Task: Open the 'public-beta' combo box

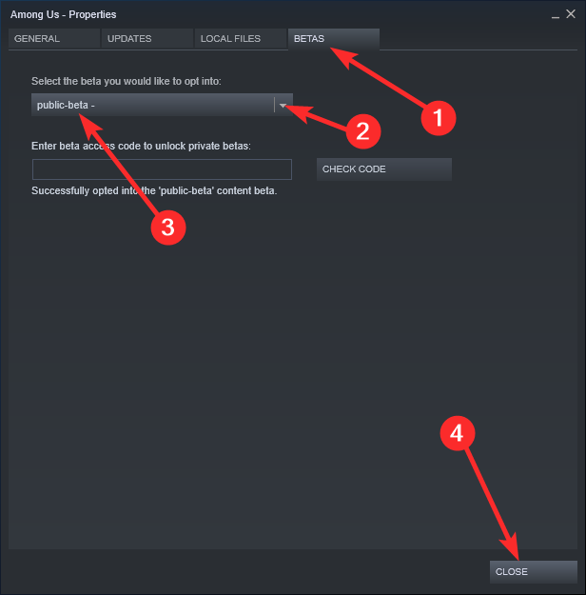Action: tap(152, 106)
